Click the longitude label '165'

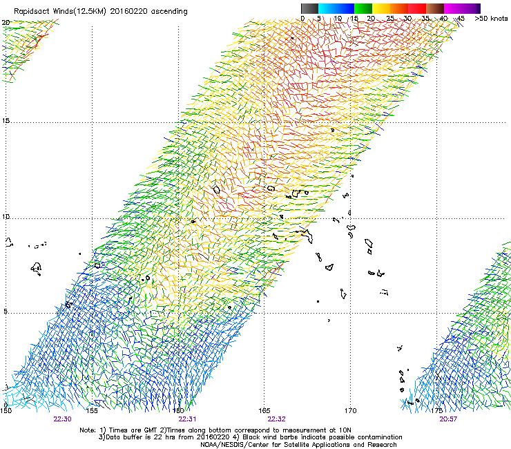(x=264, y=410)
